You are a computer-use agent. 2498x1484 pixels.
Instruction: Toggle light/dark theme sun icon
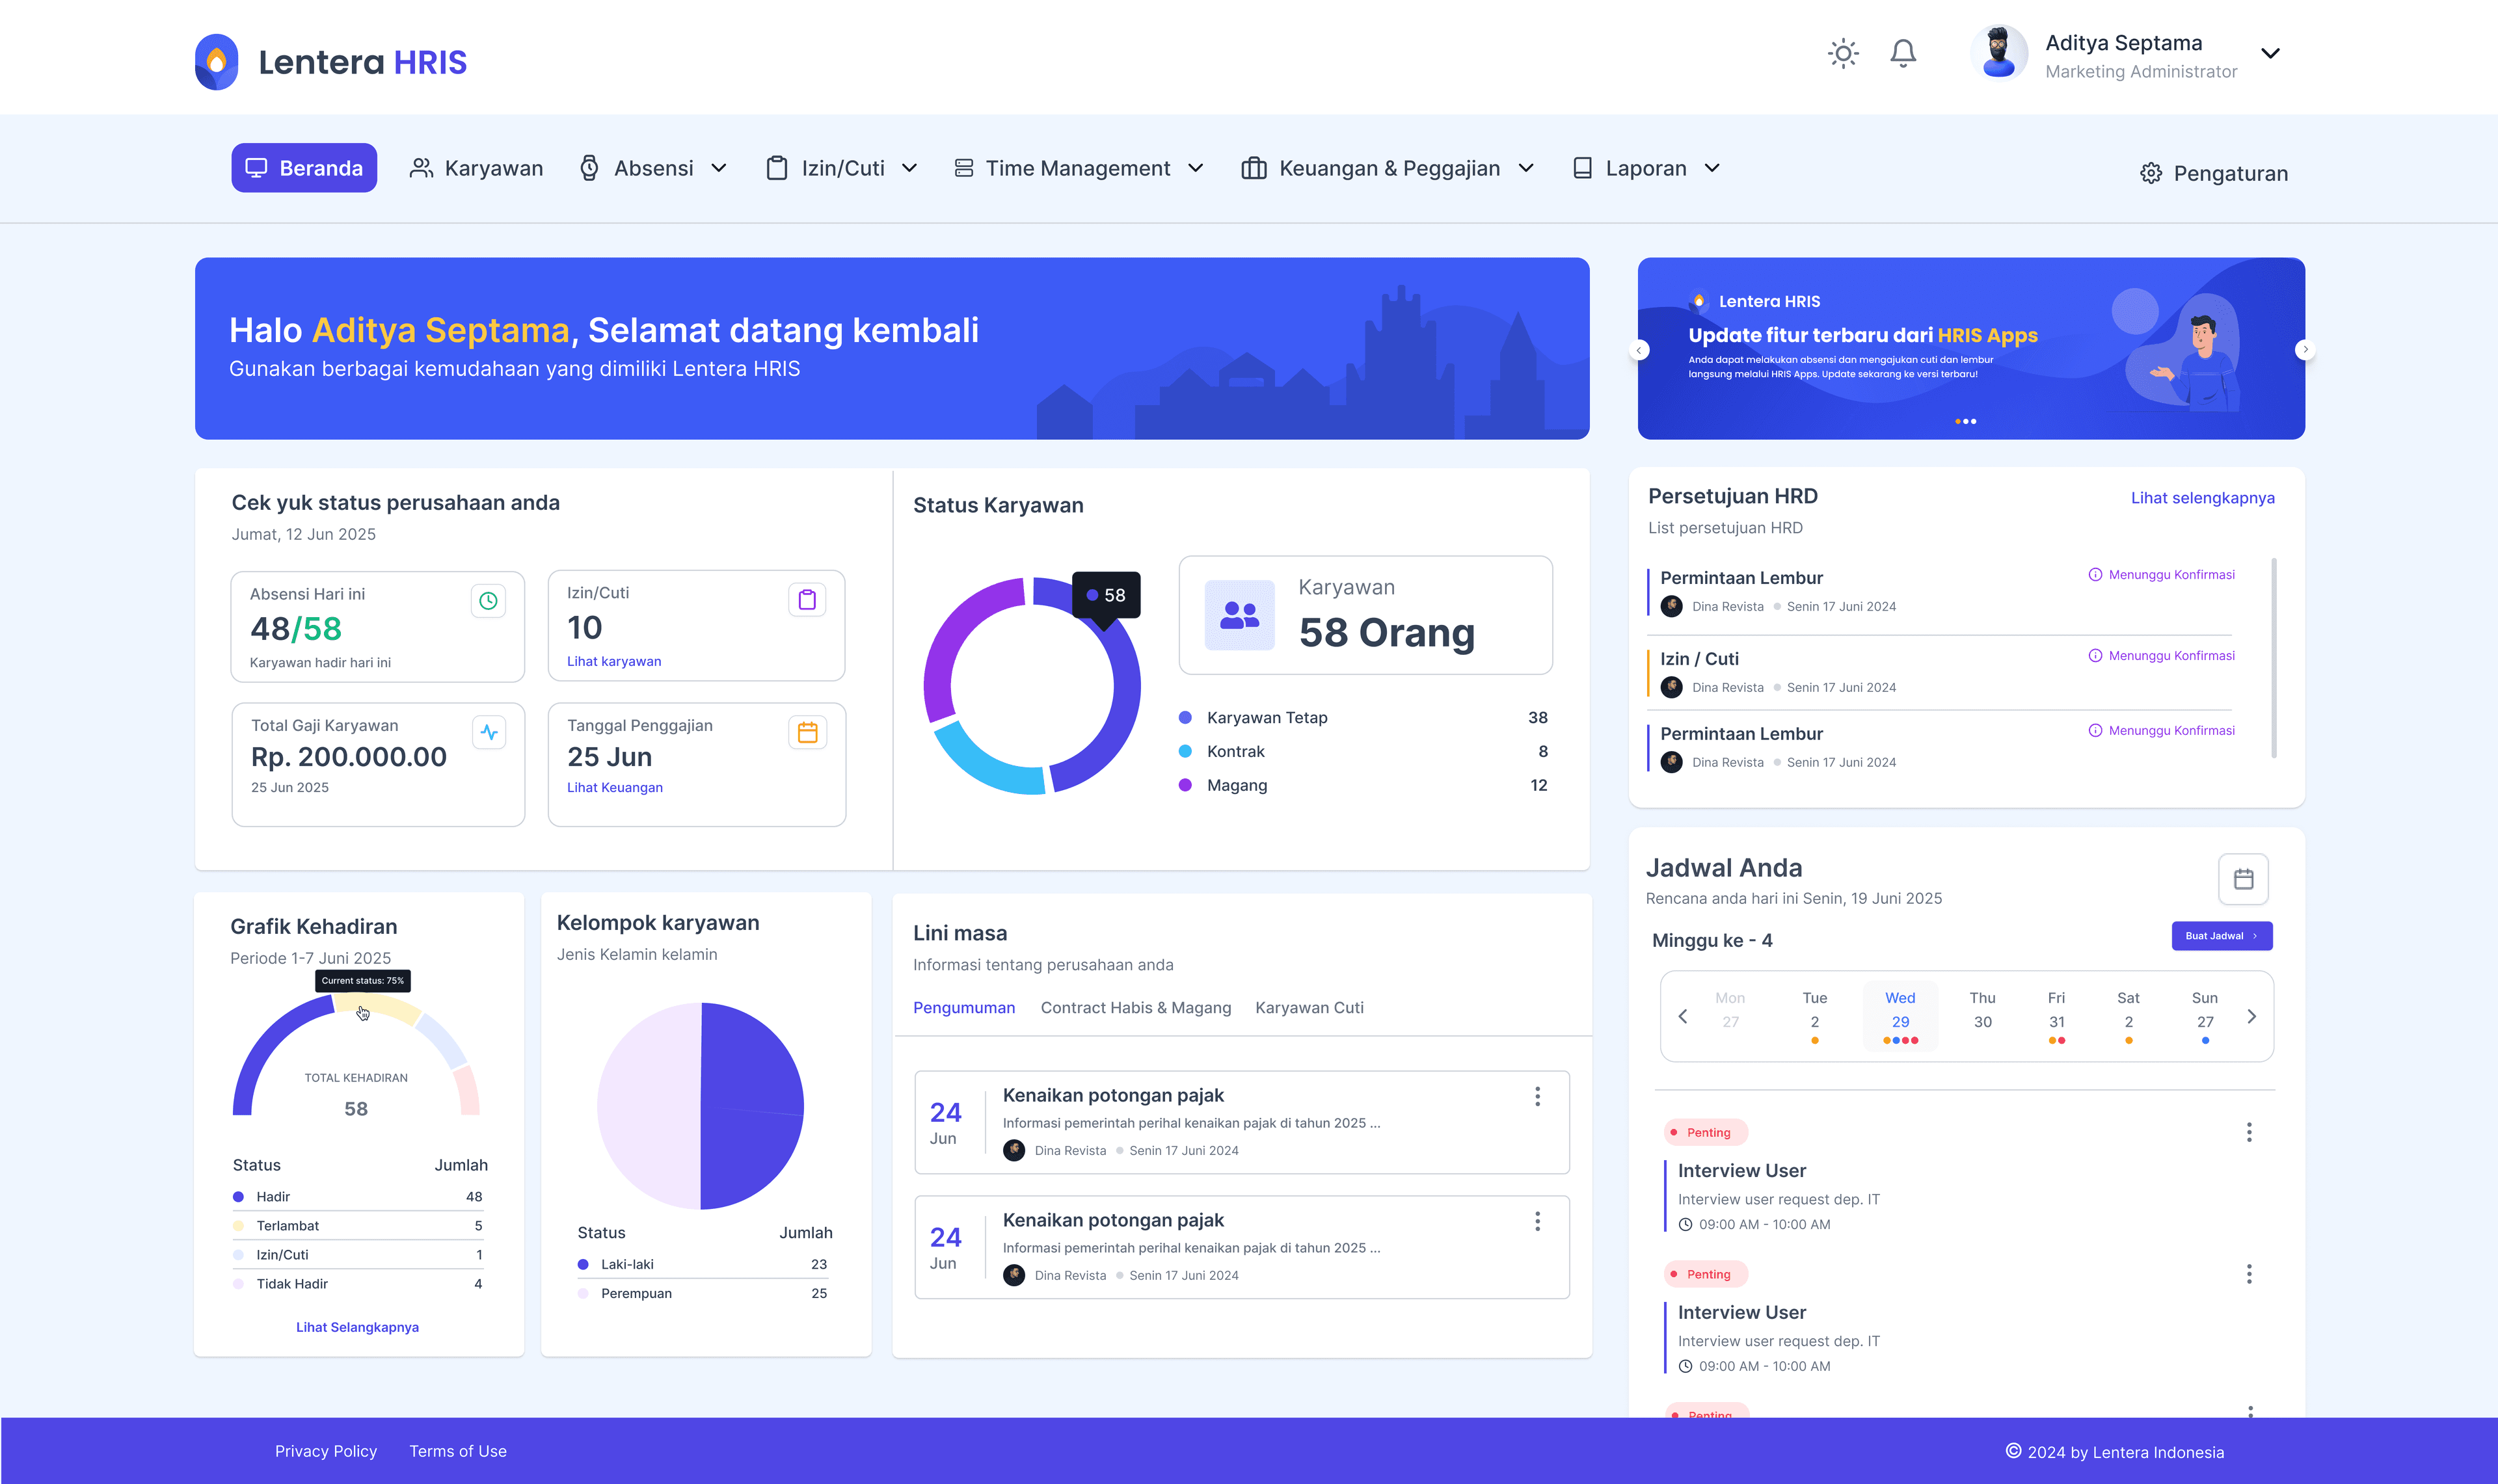click(x=1842, y=53)
